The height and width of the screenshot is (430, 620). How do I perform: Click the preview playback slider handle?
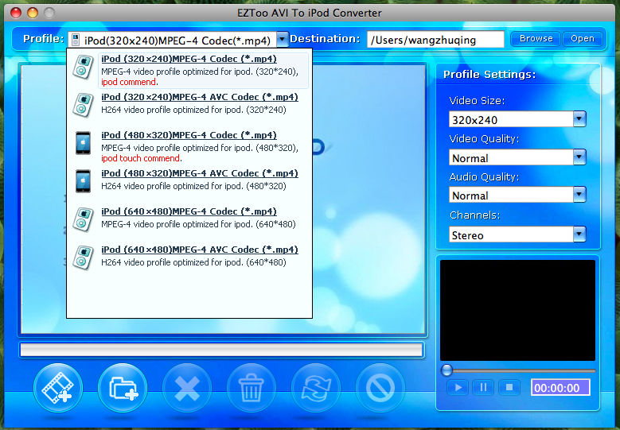pos(447,370)
